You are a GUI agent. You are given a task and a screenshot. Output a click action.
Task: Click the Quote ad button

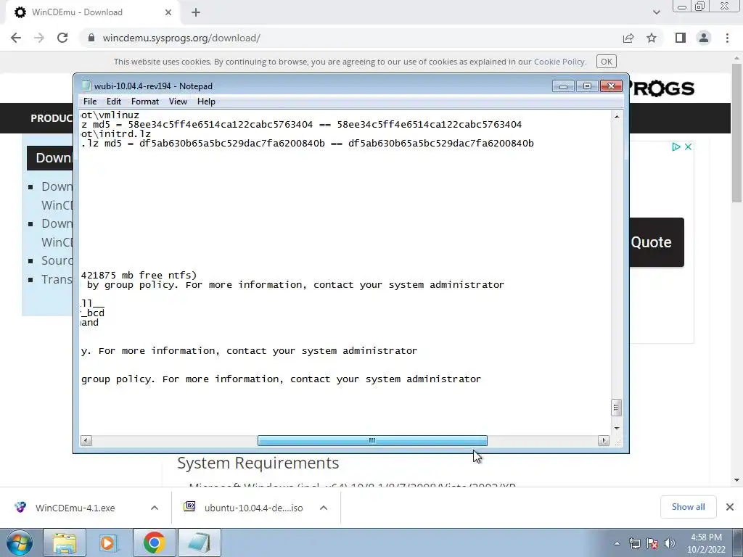656,242
